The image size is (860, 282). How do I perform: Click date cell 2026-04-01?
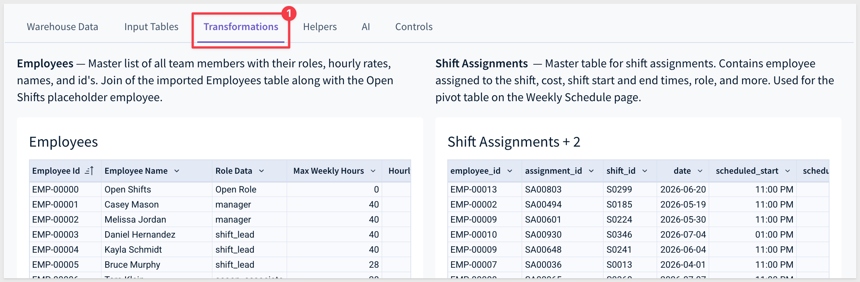683,265
